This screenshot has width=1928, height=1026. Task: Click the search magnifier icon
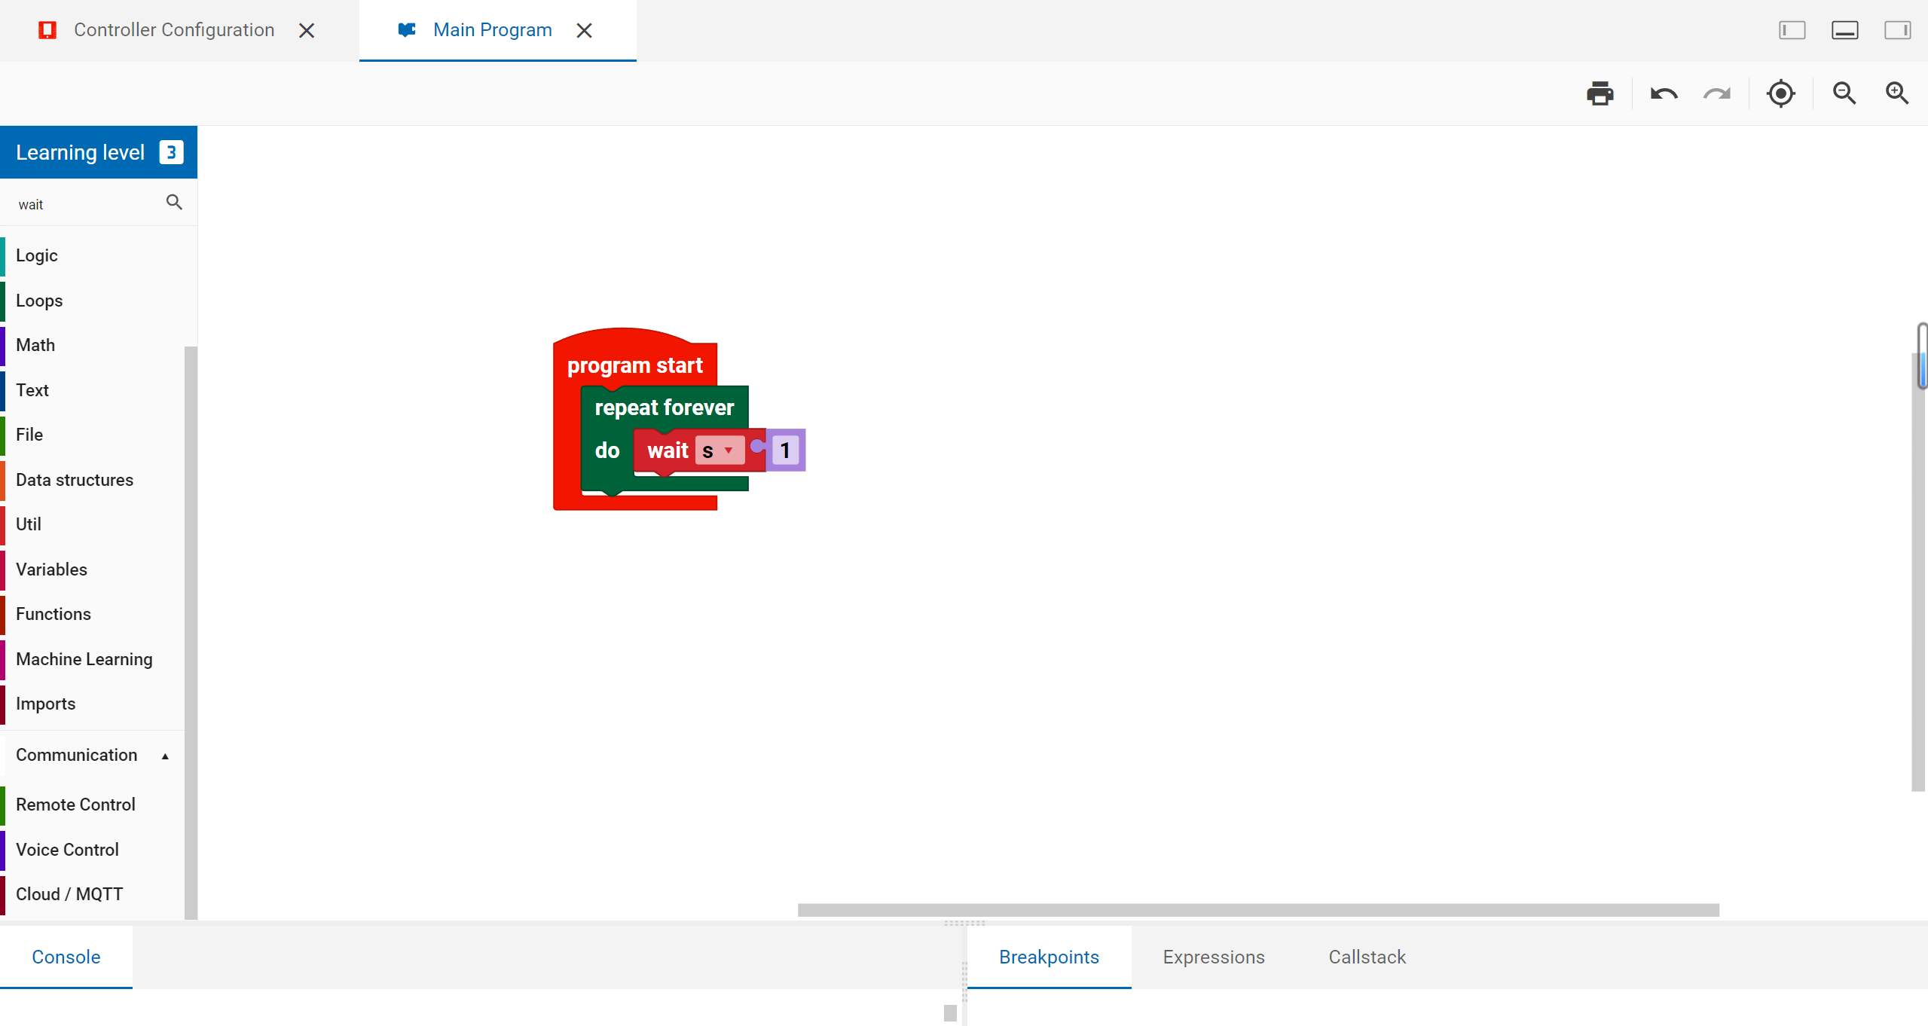click(x=174, y=202)
